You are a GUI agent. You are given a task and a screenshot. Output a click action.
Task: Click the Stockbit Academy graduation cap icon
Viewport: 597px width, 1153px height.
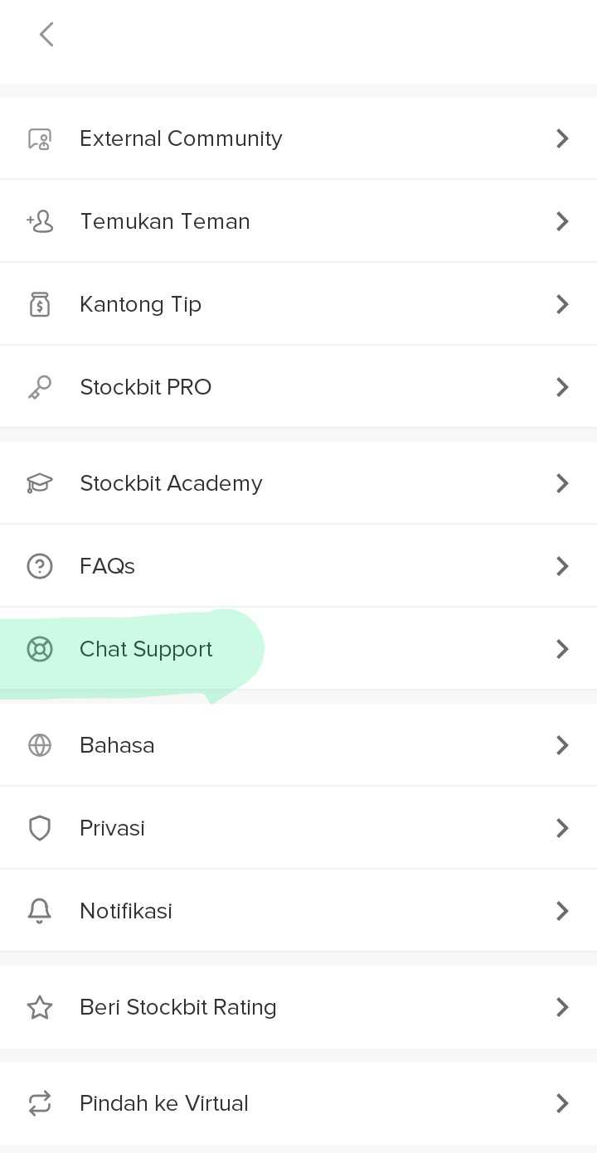pyautogui.click(x=40, y=483)
